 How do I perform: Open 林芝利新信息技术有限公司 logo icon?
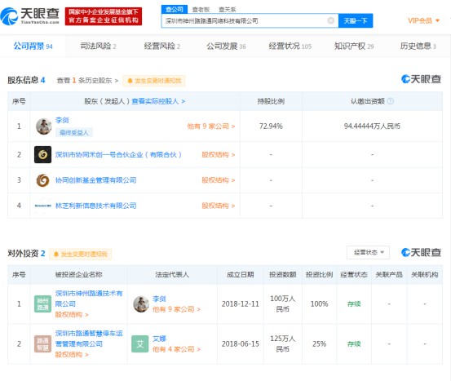click(43, 206)
